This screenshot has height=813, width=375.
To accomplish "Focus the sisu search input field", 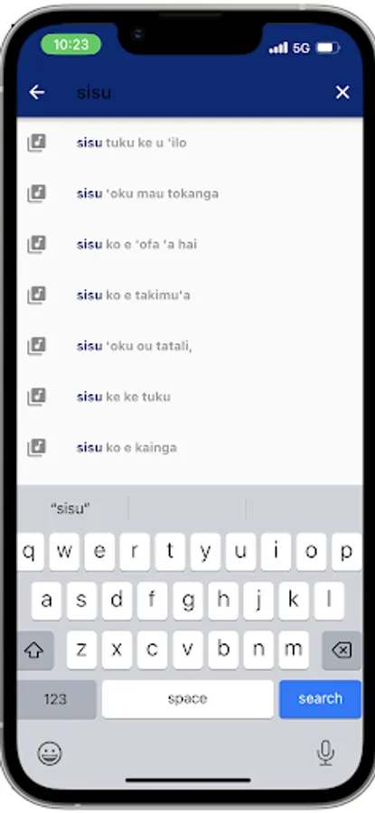I will pos(197,92).
